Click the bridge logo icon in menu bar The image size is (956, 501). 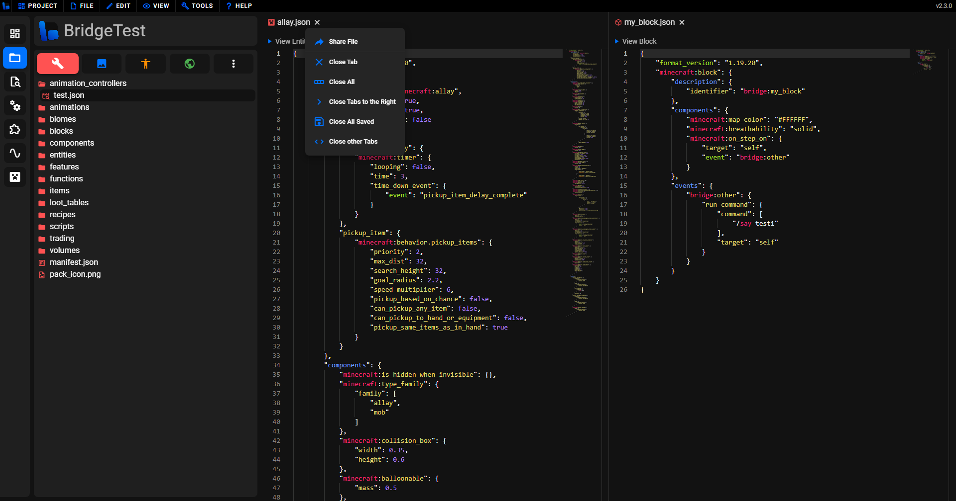click(x=6, y=6)
